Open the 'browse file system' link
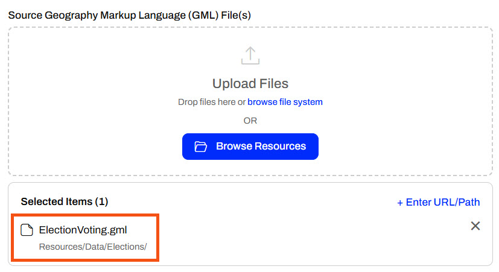 tap(285, 102)
